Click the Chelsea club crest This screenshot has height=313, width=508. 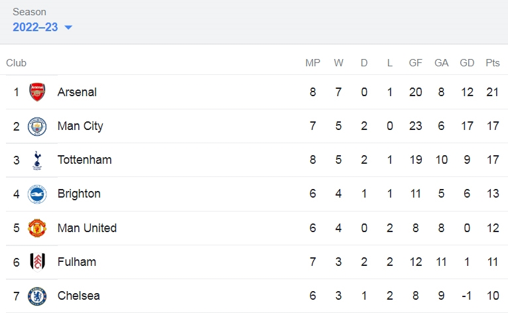[x=37, y=296]
